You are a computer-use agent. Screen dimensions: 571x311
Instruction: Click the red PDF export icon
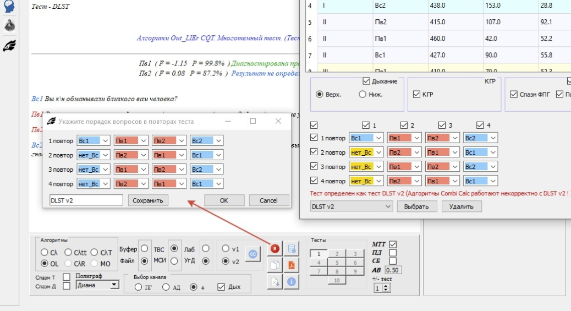292,265
